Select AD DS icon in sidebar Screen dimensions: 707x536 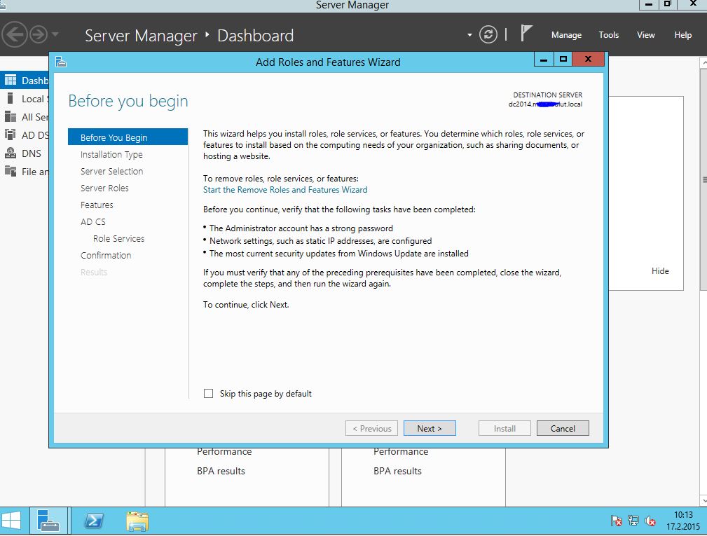11,135
